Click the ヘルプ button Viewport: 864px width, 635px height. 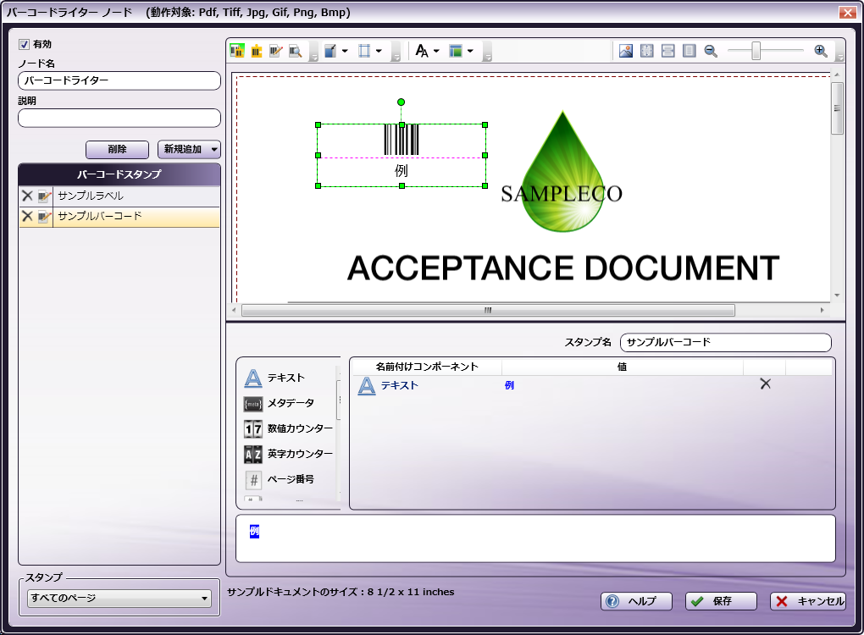[x=636, y=601]
